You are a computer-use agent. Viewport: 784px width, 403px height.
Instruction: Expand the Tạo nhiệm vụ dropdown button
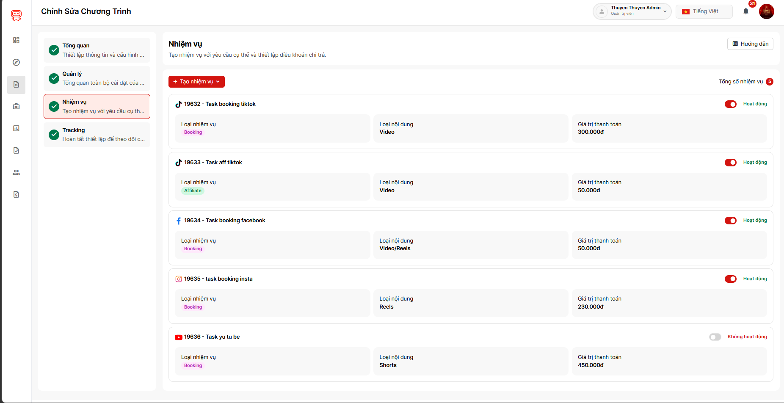click(x=196, y=82)
